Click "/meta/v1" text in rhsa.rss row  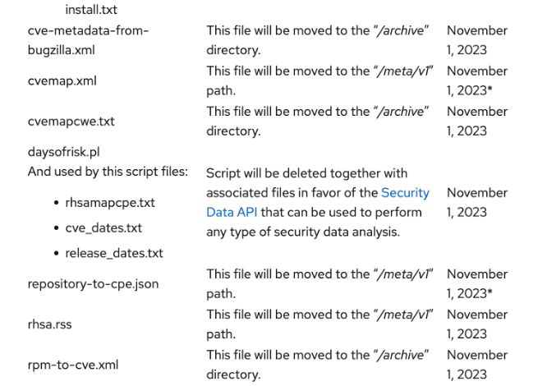(402, 315)
